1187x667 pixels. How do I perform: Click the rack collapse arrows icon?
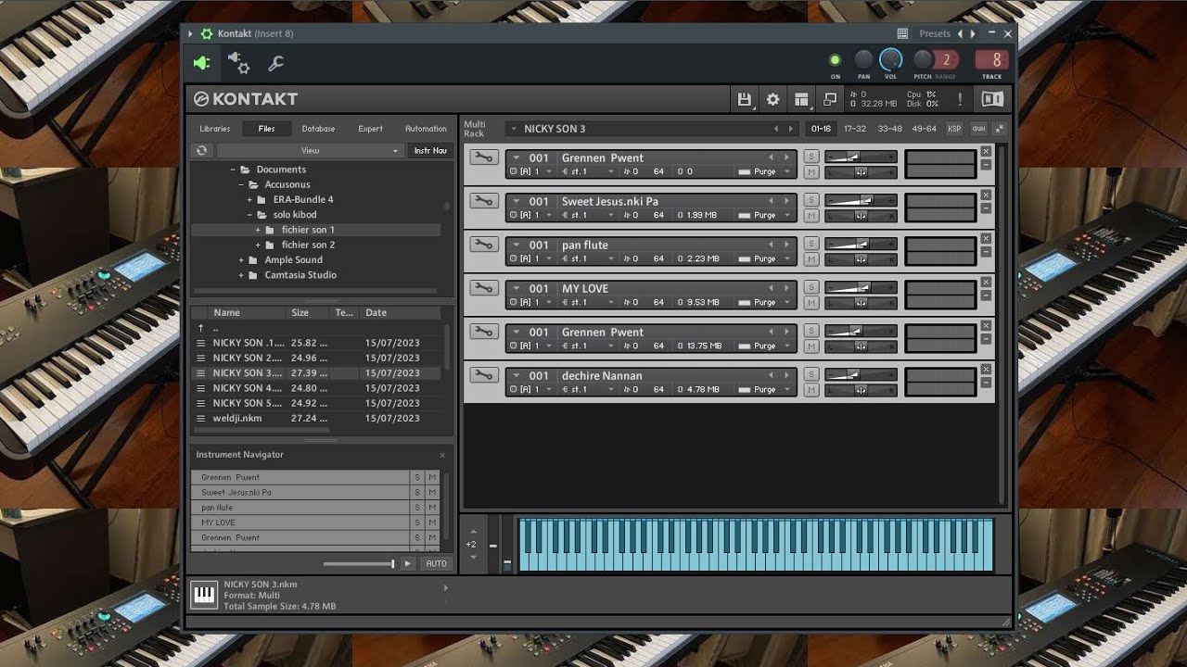[1000, 129]
